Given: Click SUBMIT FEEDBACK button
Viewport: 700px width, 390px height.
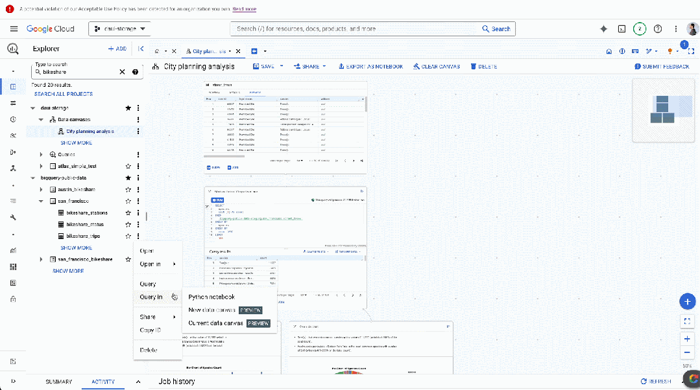Looking at the screenshot, I should coord(662,67).
